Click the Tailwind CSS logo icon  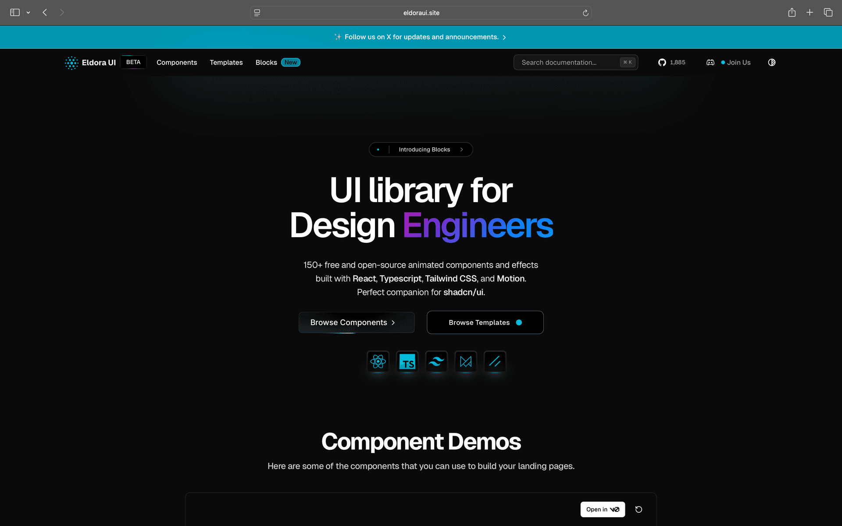point(436,362)
